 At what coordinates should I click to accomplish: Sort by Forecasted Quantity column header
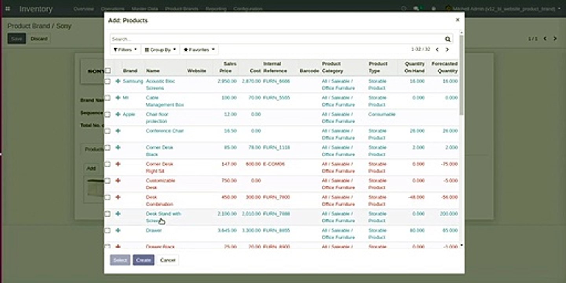click(x=444, y=67)
